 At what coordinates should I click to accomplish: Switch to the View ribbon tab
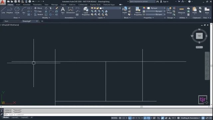pyautogui.click(x=47, y=5)
